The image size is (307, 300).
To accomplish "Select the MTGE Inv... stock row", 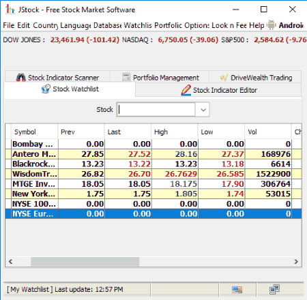I will pyautogui.click(x=153, y=184).
